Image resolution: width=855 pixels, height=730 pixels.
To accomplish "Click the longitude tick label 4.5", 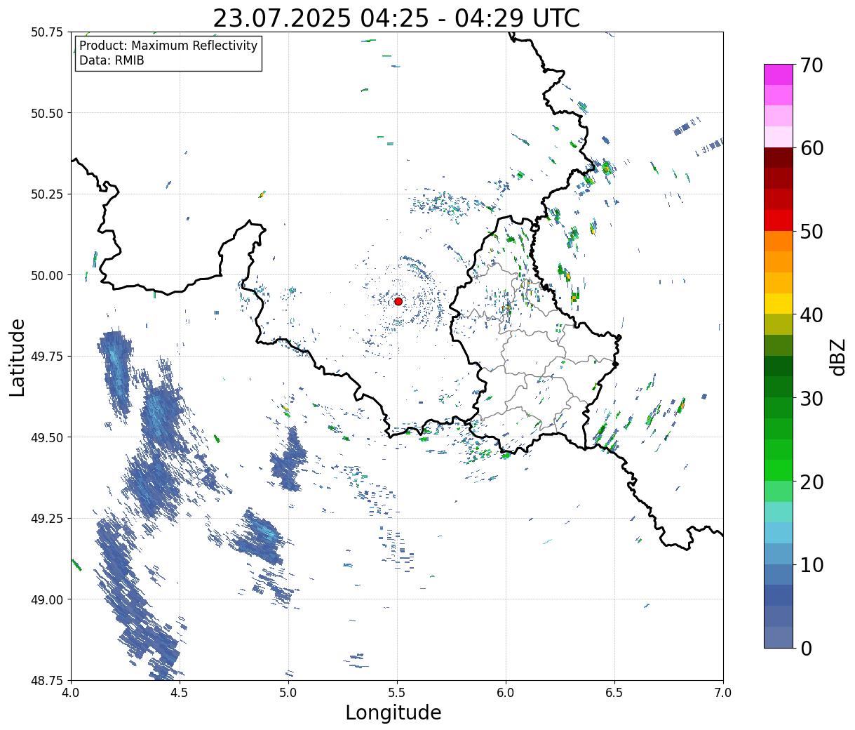I will point(180,693).
